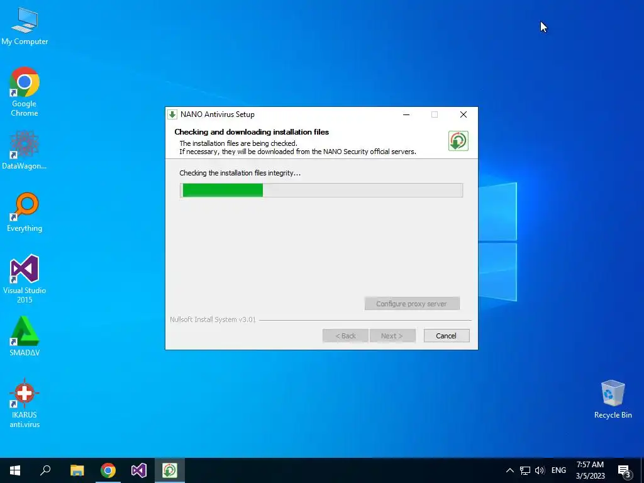Select the IKARUS anti.virus desktop icon
The height and width of the screenshot is (483, 644).
coord(25,403)
